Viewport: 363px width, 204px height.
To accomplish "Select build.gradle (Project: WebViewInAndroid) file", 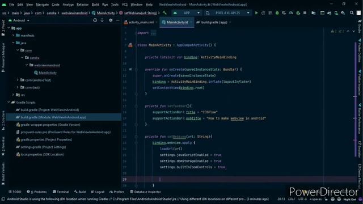I will [48, 110].
